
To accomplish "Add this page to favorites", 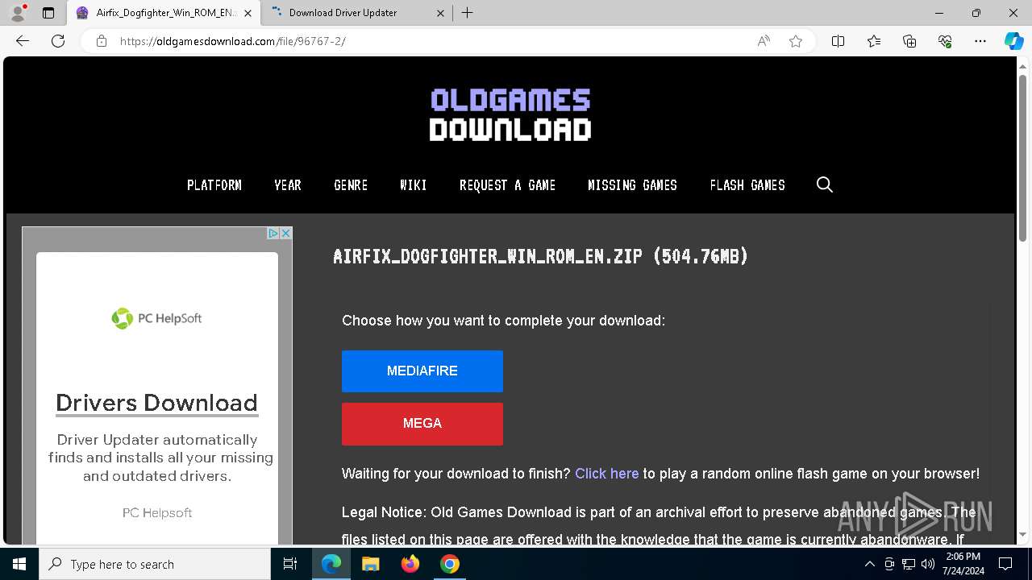I will tap(796, 41).
